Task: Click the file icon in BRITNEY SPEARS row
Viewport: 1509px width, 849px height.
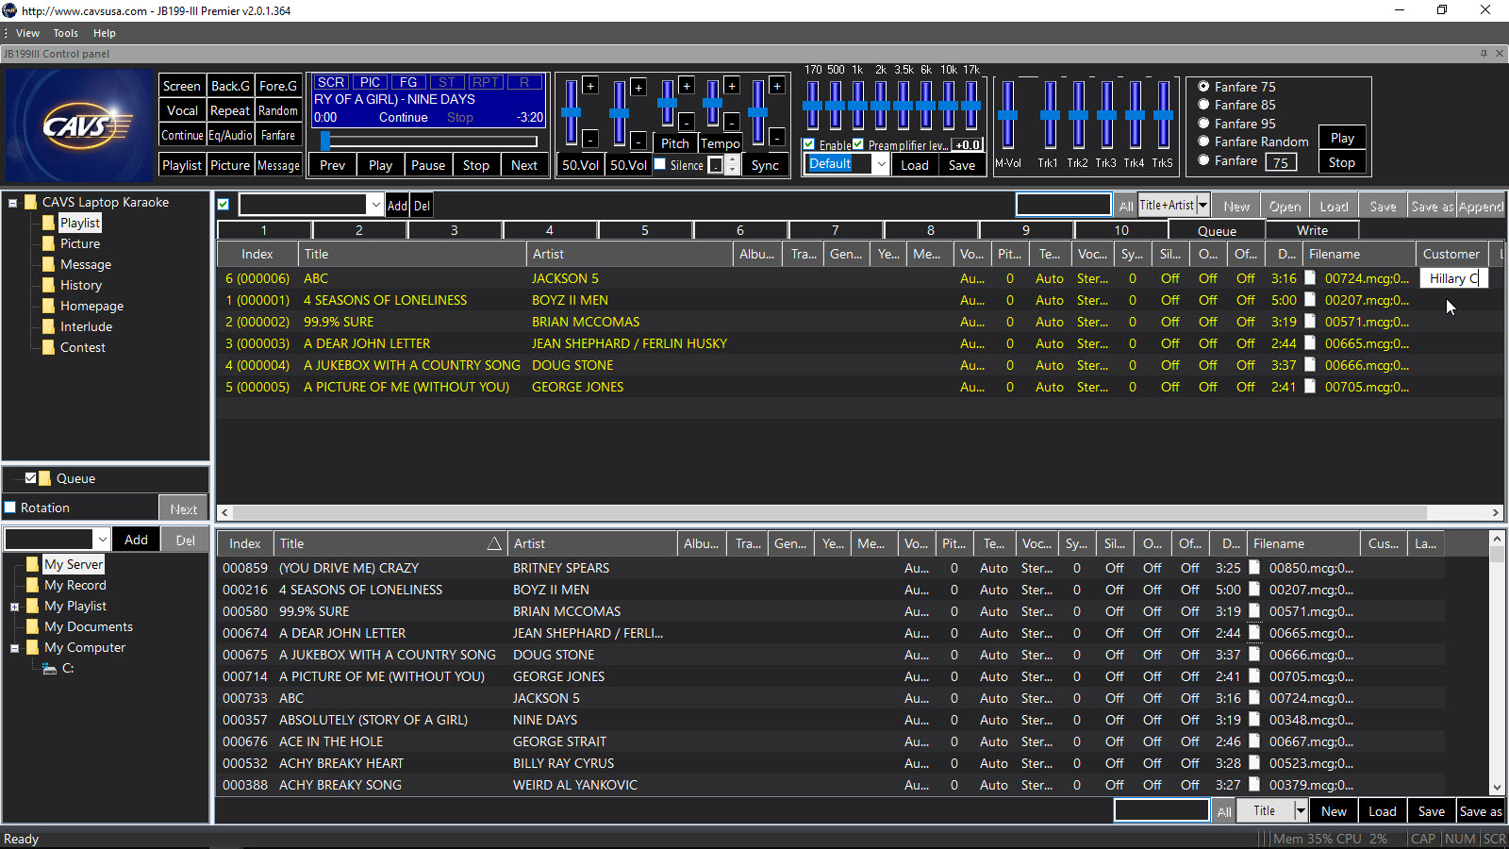Action: click(1254, 568)
